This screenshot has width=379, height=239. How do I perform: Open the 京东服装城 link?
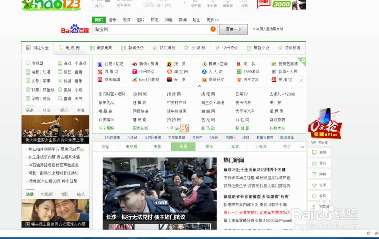[x=177, y=137]
